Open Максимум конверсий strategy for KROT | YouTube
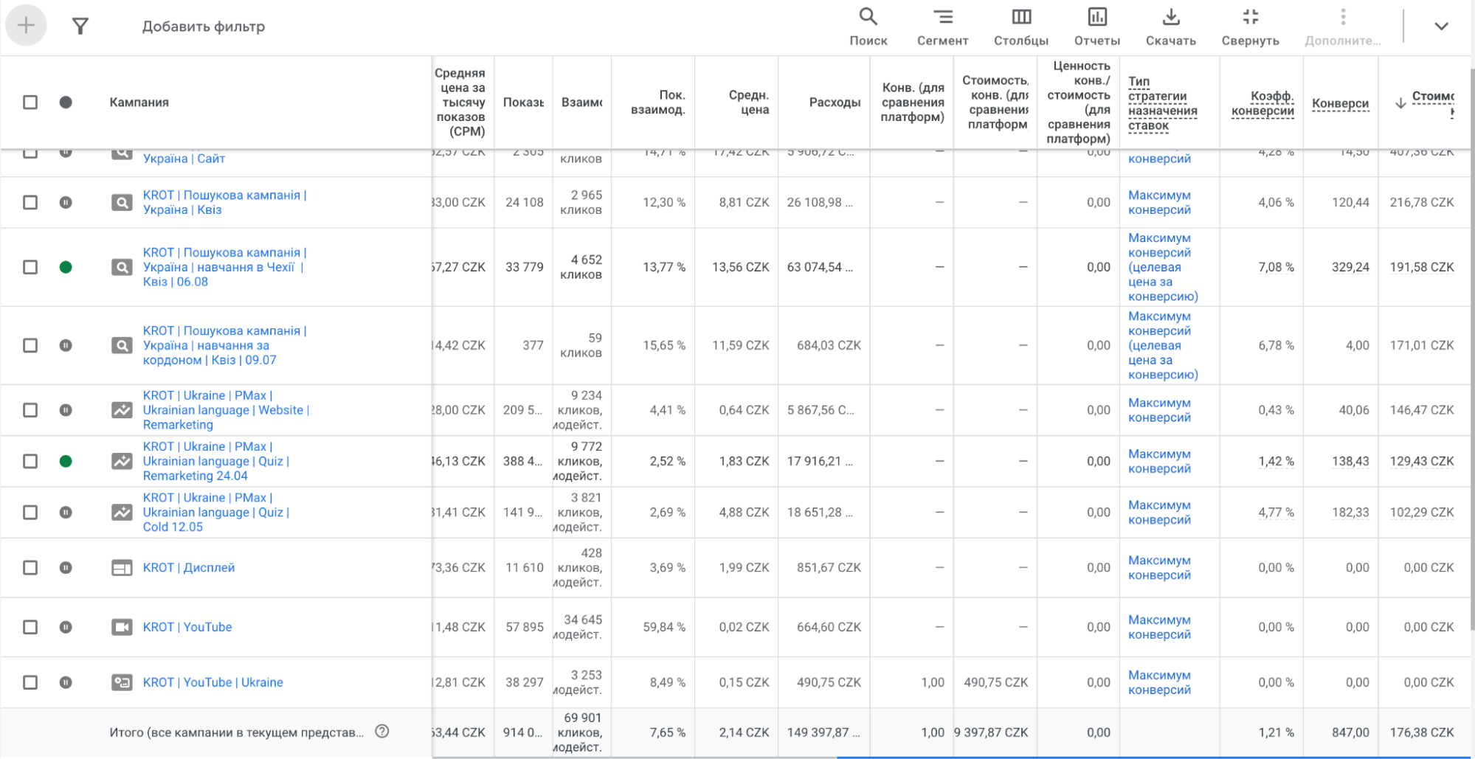 click(x=1158, y=627)
